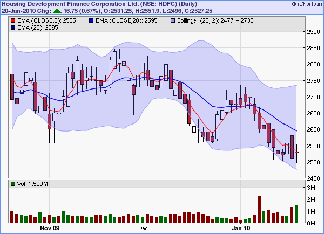This screenshot has height=234, width=324.
Task: Click the 3M volume axis label
Action: (311, 188)
